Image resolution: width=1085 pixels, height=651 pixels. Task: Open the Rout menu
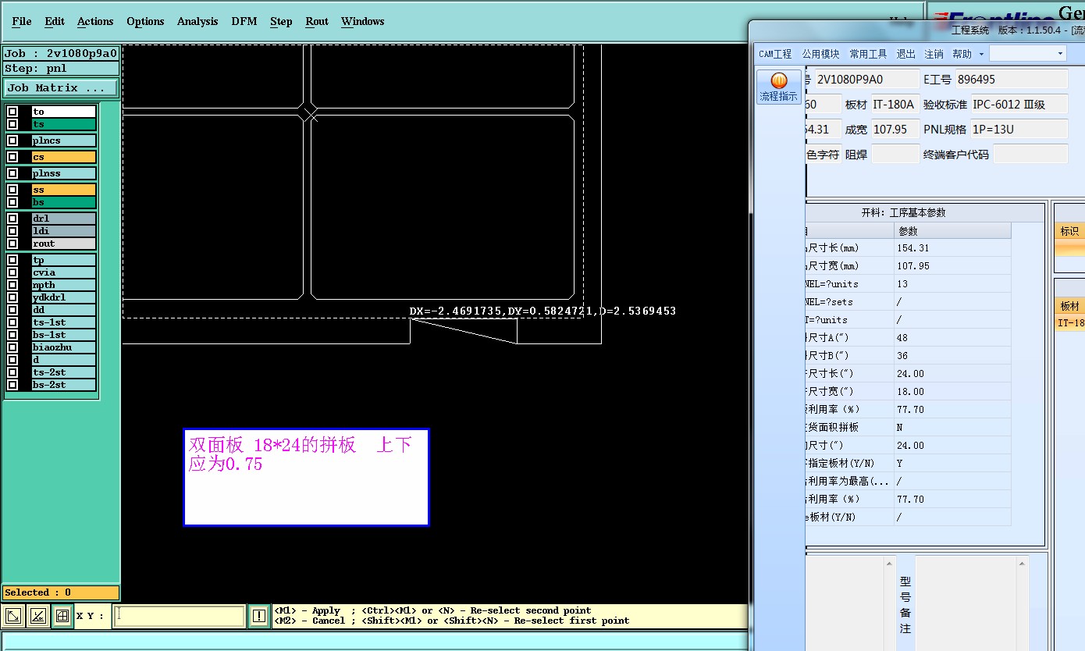tap(317, 21)
